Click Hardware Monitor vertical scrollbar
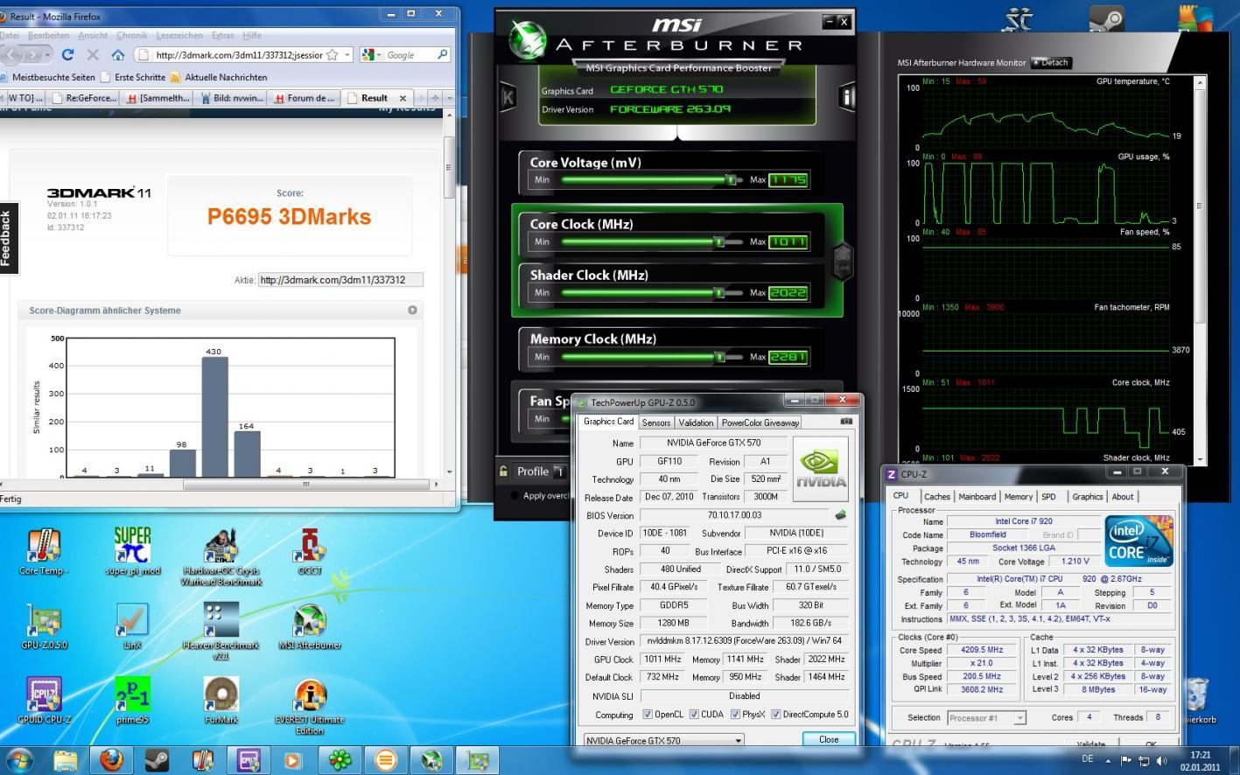Image resolution: width=1240 pixels, height=775 pixels. [x=1200, y=271]
